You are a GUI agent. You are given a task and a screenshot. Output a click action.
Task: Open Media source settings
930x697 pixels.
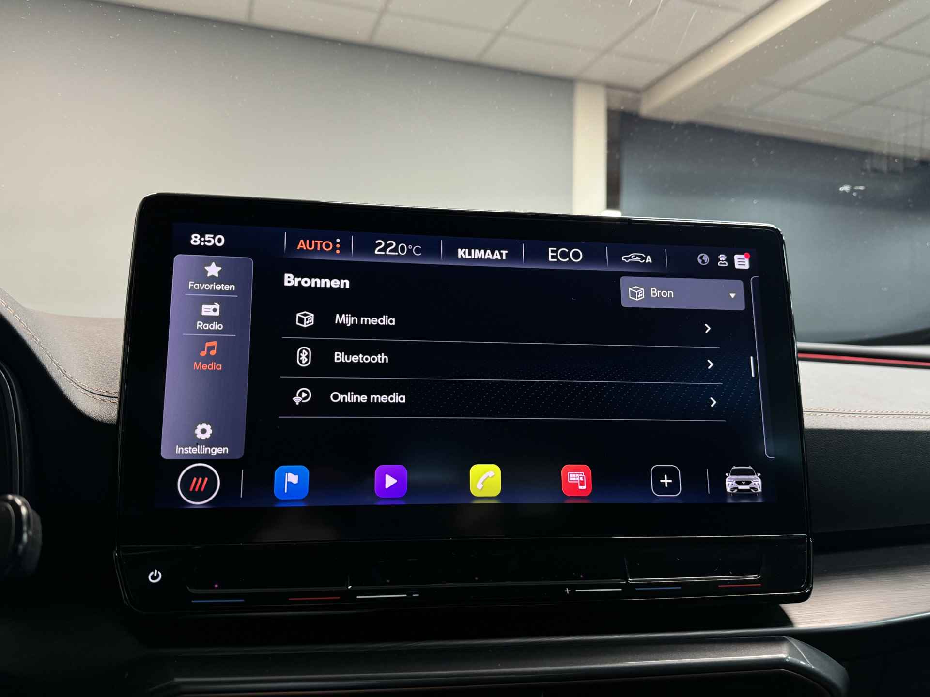[x=659, y=294]
